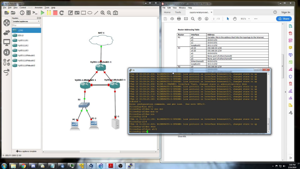Take a screenshot using the camera icon
This screenshot has height=169, width=300.
click(115, 13)
